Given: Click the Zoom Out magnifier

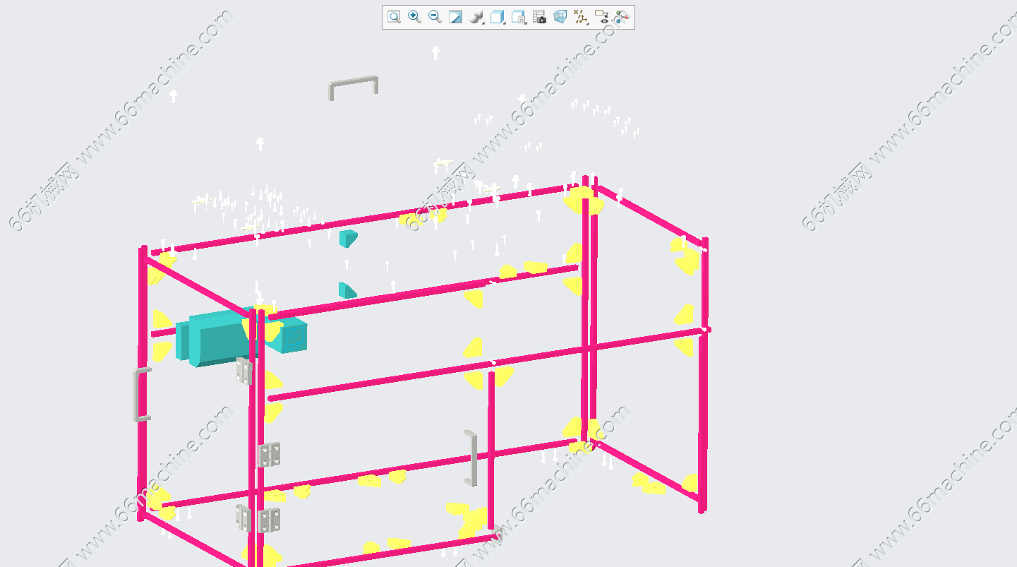Looking at the screenshot, I should click(x=435, y=17).
